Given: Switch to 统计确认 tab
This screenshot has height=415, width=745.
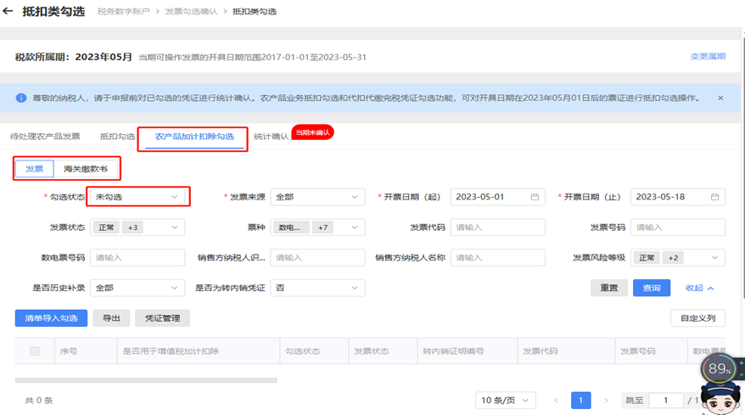Looking at the screenshot, I should point(272,137).
